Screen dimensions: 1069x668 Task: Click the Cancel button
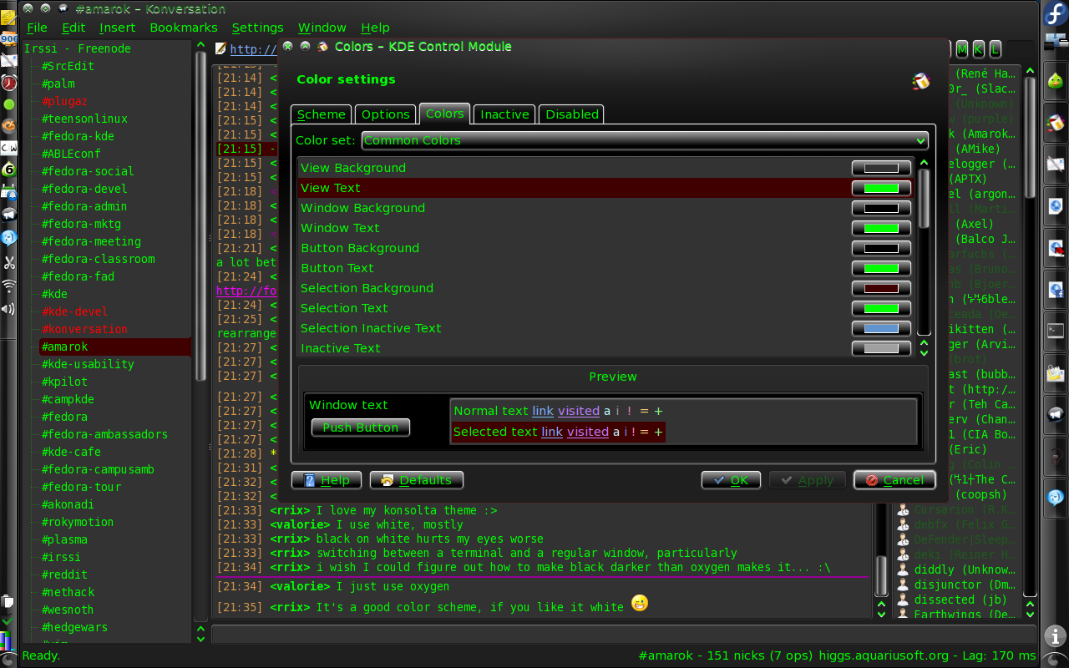894,480
